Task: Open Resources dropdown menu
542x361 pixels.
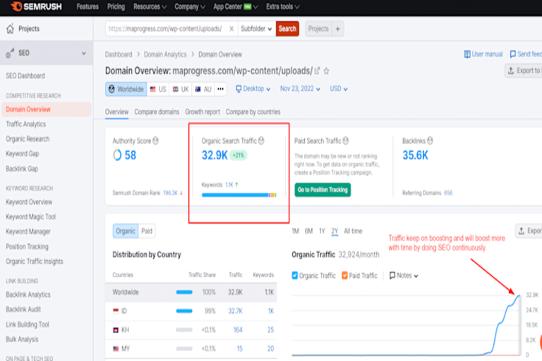Action: [x=150, y=6]
